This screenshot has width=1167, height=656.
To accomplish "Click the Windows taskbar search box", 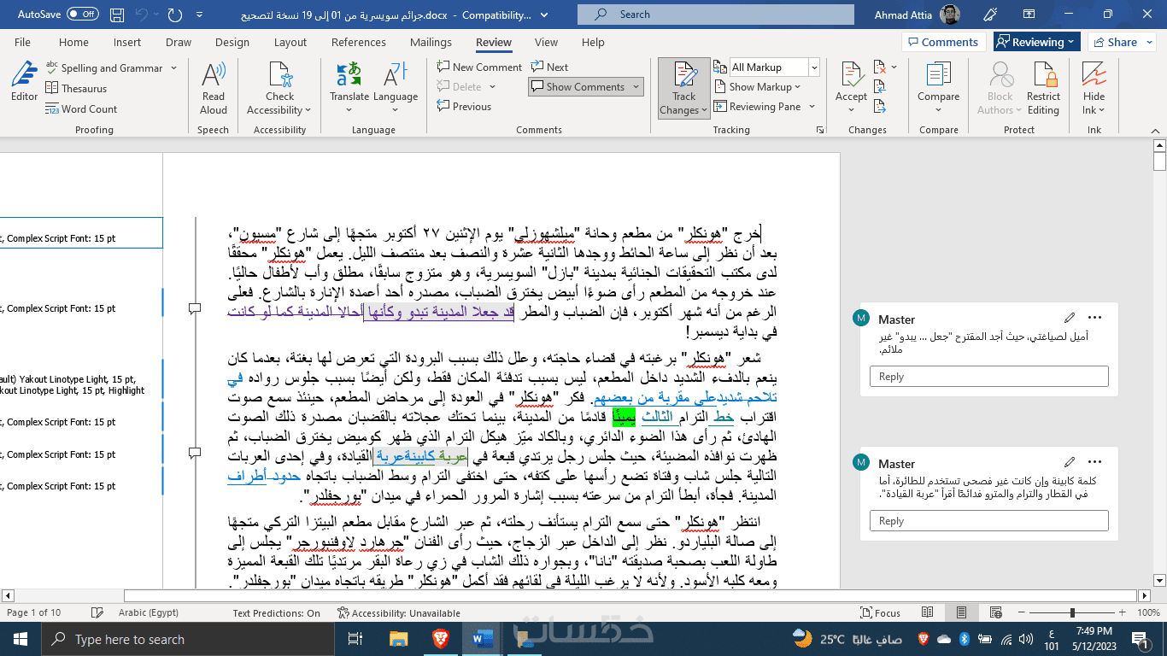I will pos(187,639).
